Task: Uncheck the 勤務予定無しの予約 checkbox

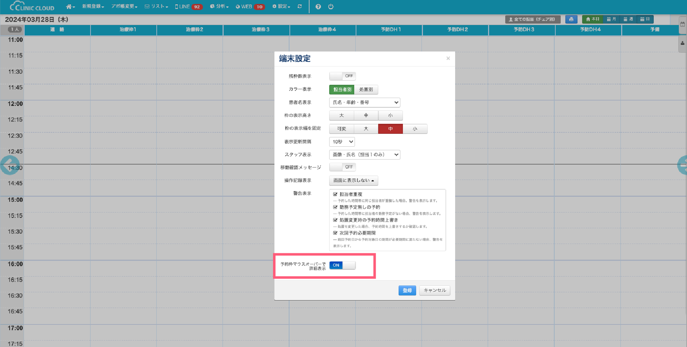Action: coord(335,207)
